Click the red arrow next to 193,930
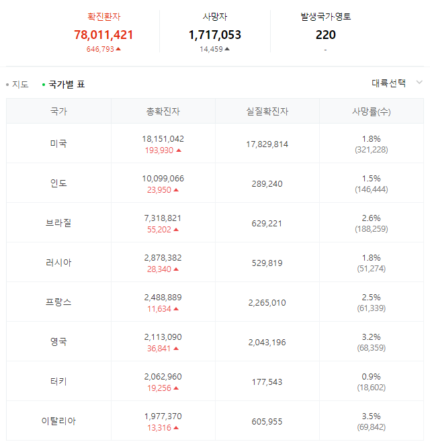 click(x=179, y=150)
